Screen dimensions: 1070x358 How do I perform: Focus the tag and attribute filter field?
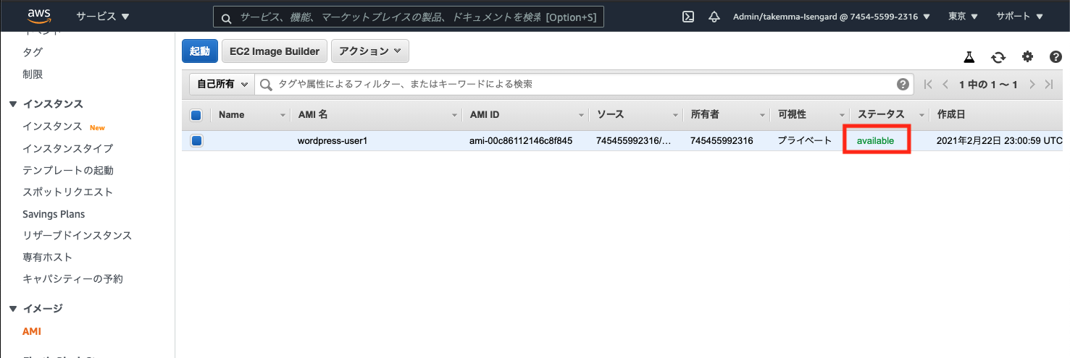pyautogui.click(x=584, y=85)
